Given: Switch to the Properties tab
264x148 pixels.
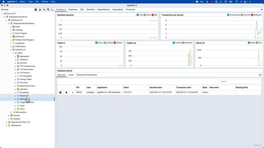Looking at the screenshot, I should 73,9.
